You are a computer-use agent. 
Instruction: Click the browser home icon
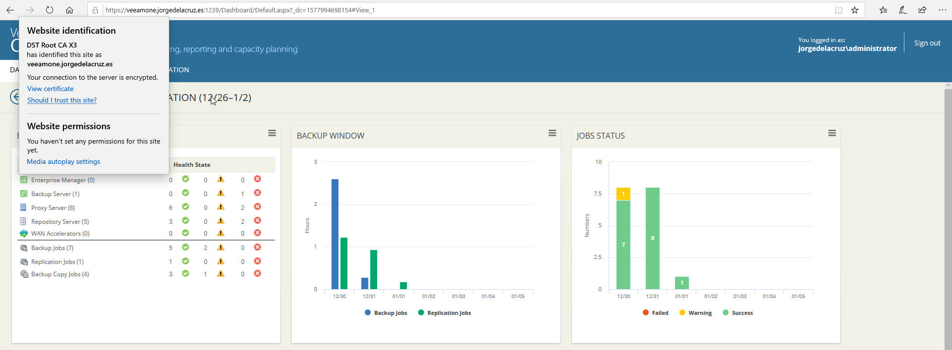tap(69, 10)
